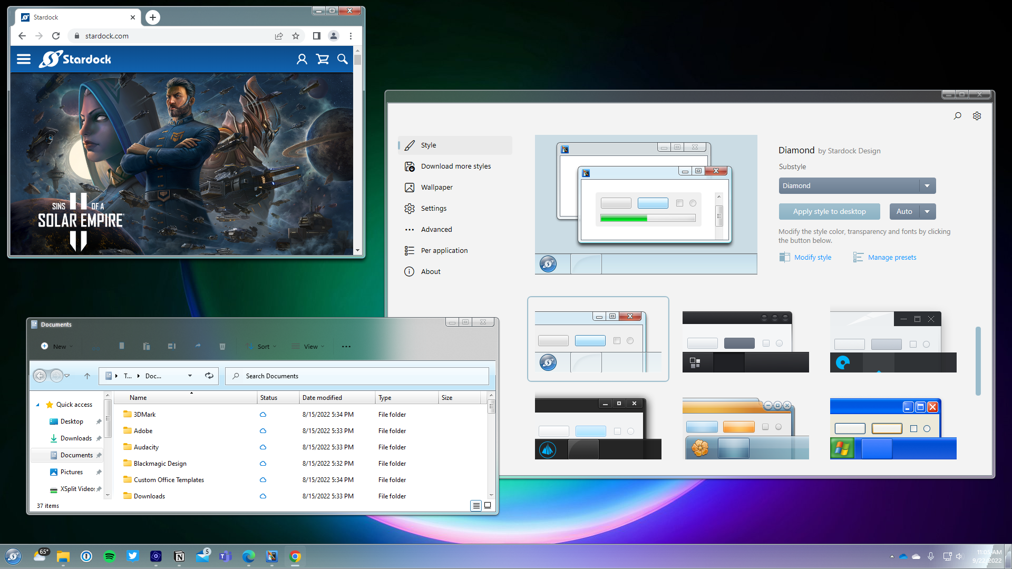
Task: Click the green progress bar slider
Action: (622, 218)
